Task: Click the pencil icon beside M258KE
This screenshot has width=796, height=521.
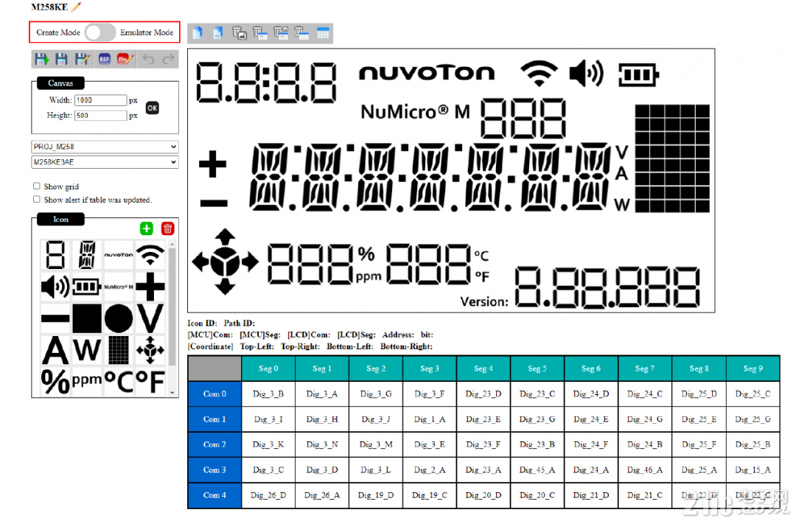Action: point(76,7)
